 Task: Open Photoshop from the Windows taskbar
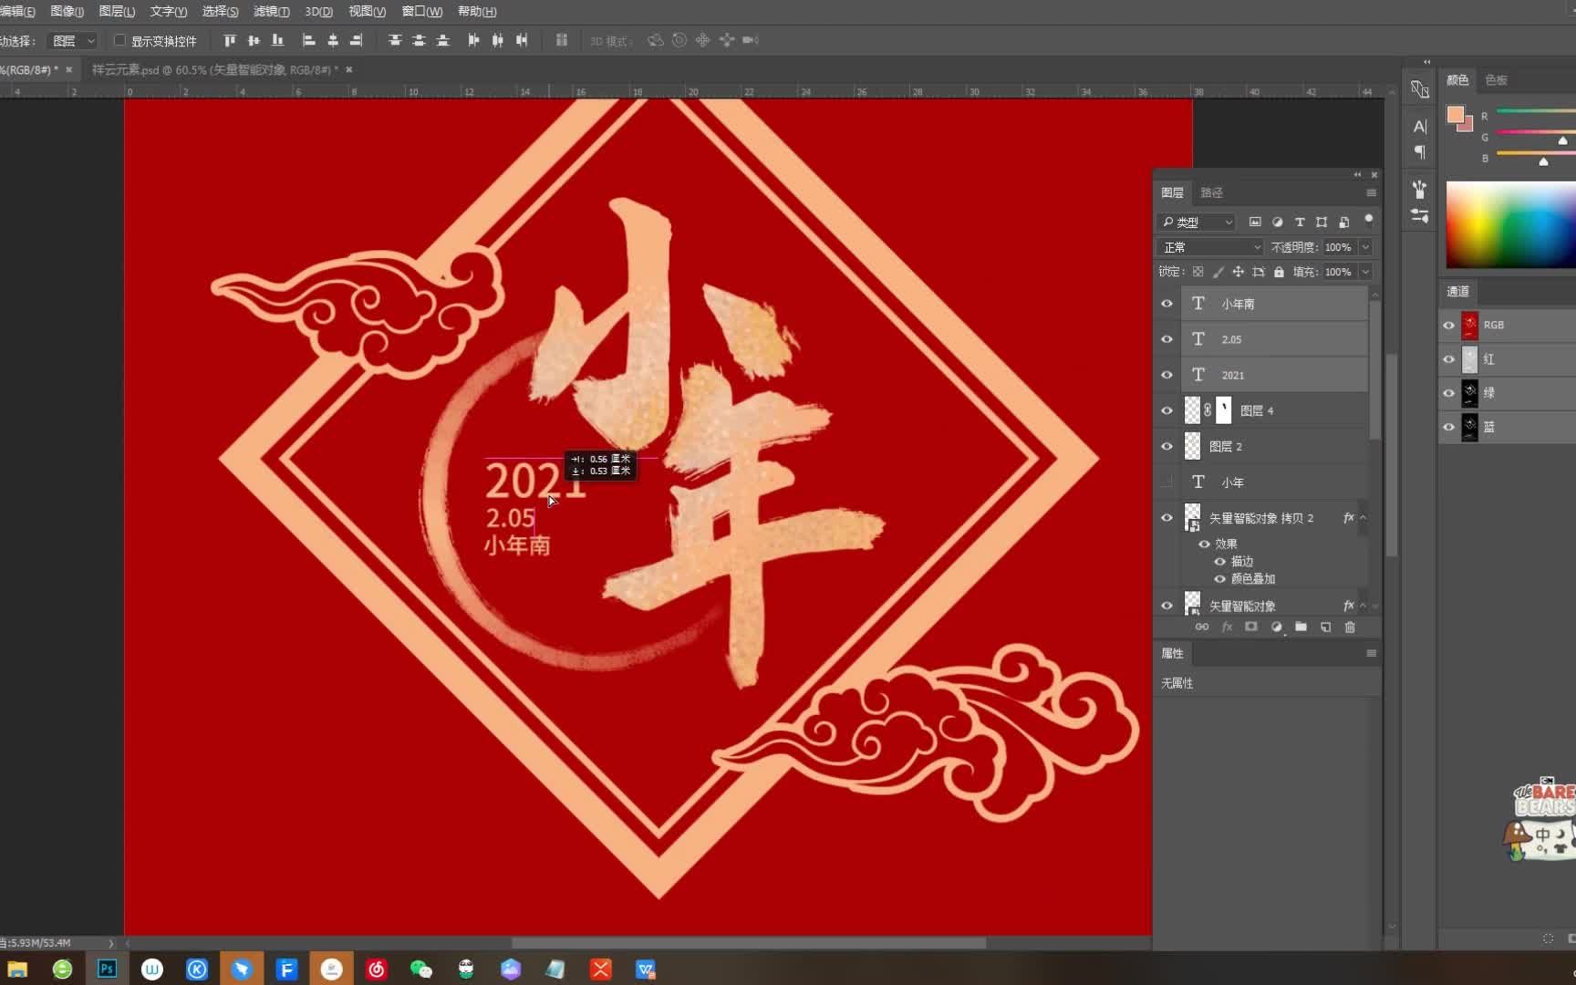click(x=107, y=969)
